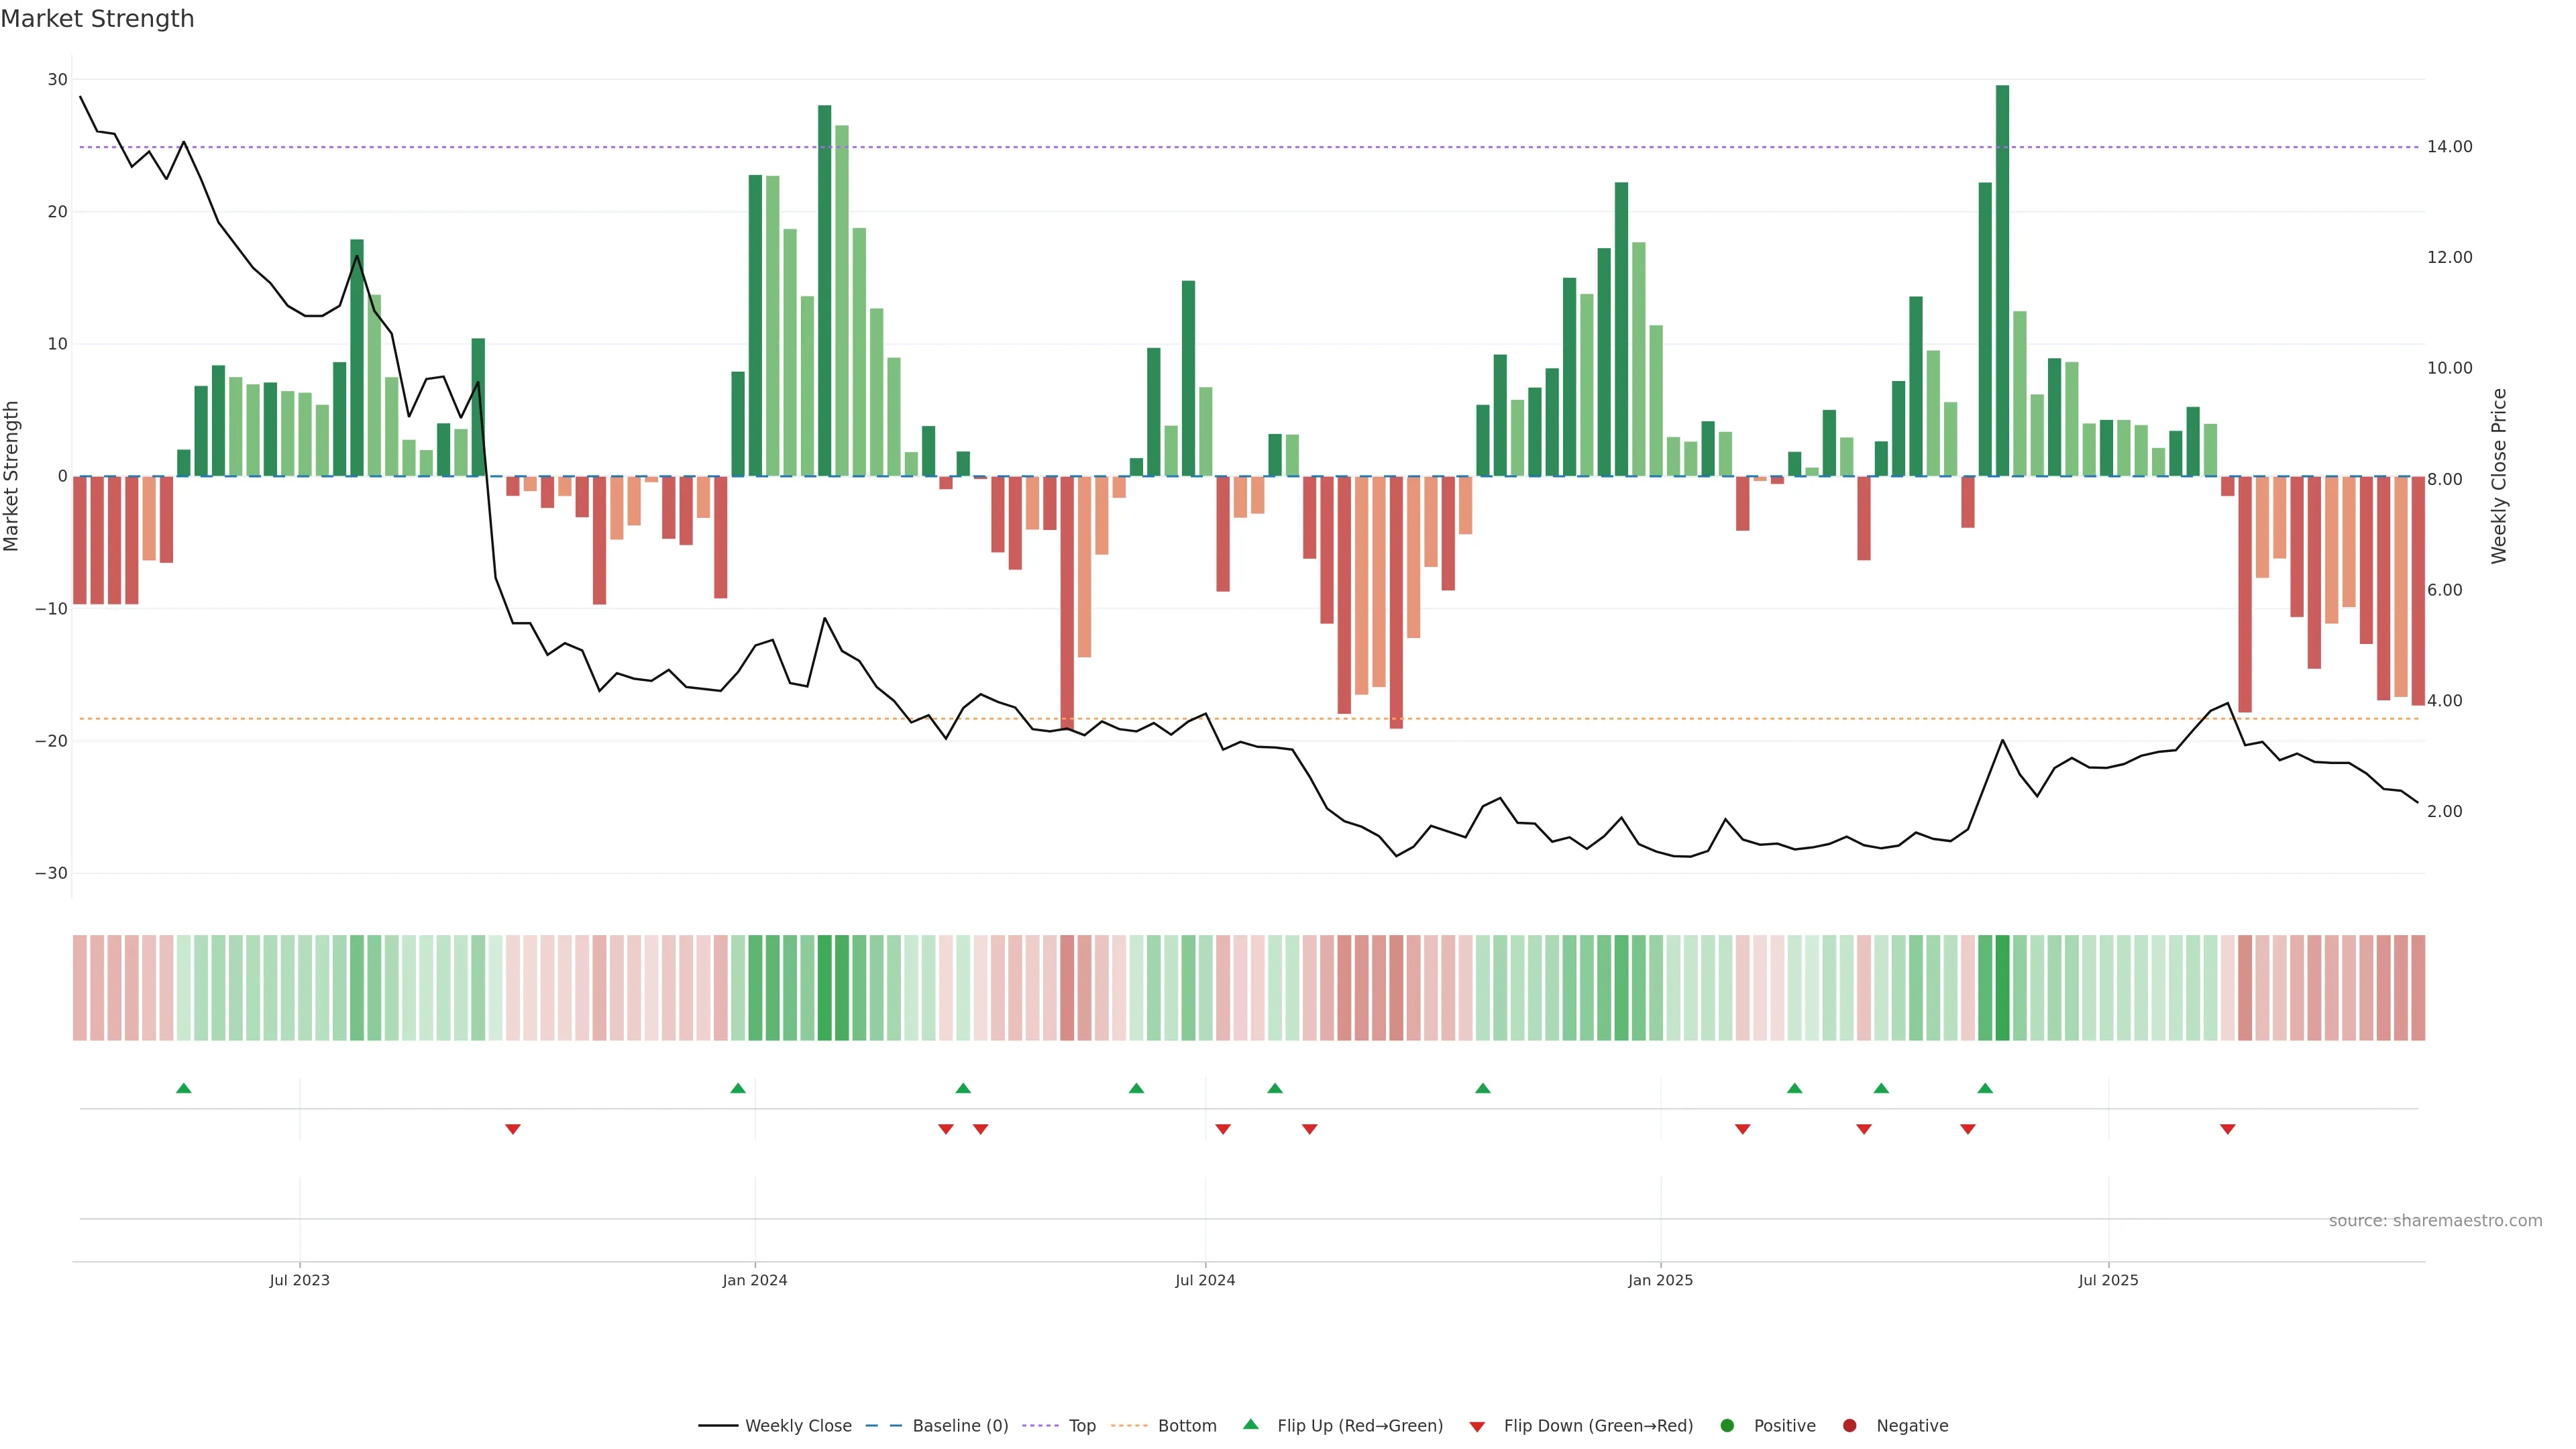This screenshot has width=2576, height=1449.
Task: Click the leftmost red flip-down triangle marker
Action: click(x=513, y=1129)
